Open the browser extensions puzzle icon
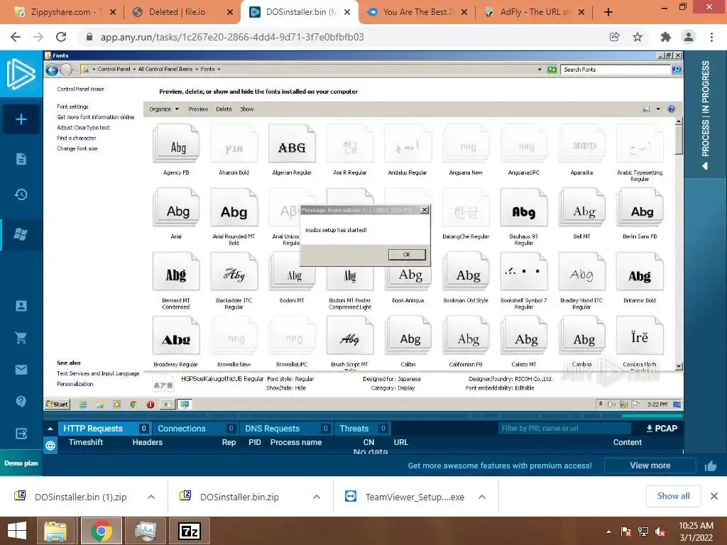Screen dimensions: 727x545 click(665, 37)
